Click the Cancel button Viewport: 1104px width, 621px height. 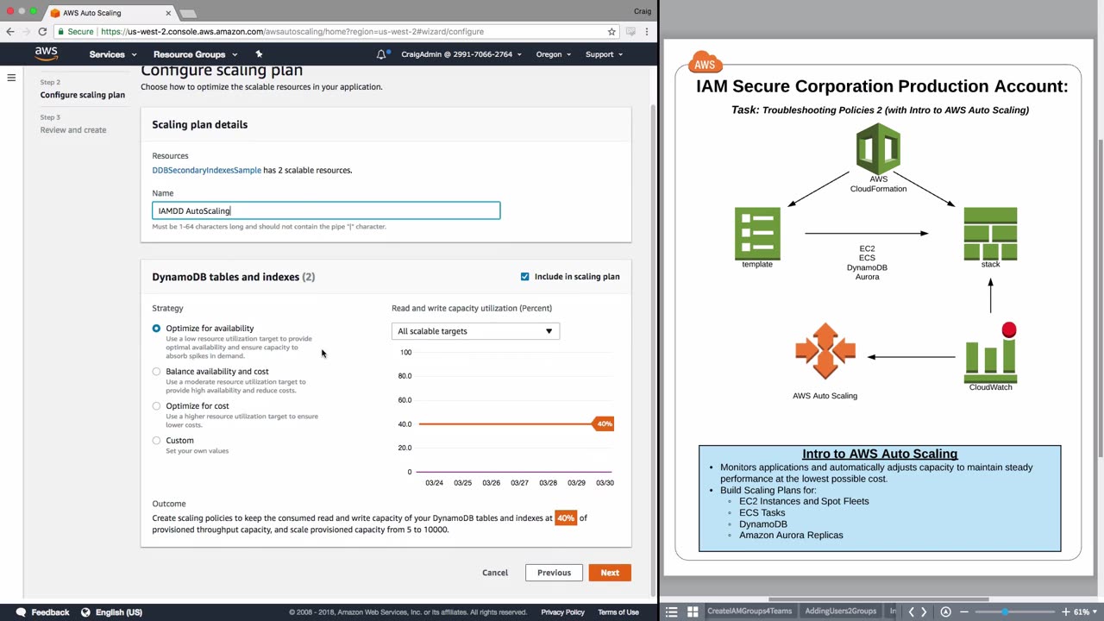point(495,573)
